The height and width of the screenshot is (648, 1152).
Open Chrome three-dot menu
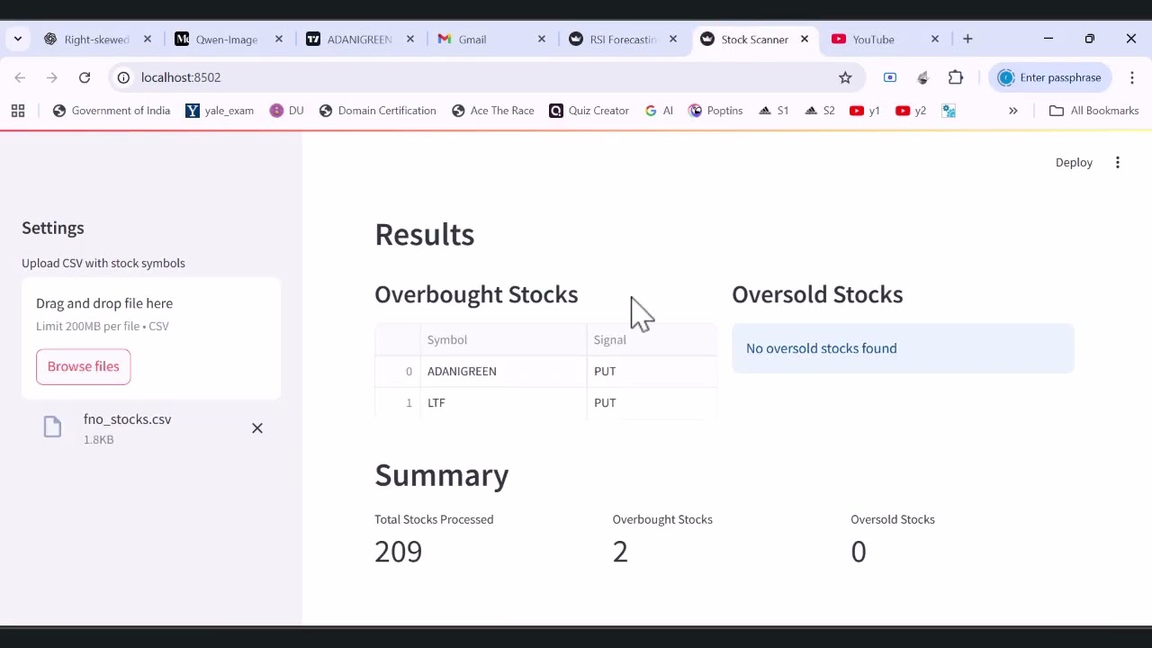click(1132, 77)
